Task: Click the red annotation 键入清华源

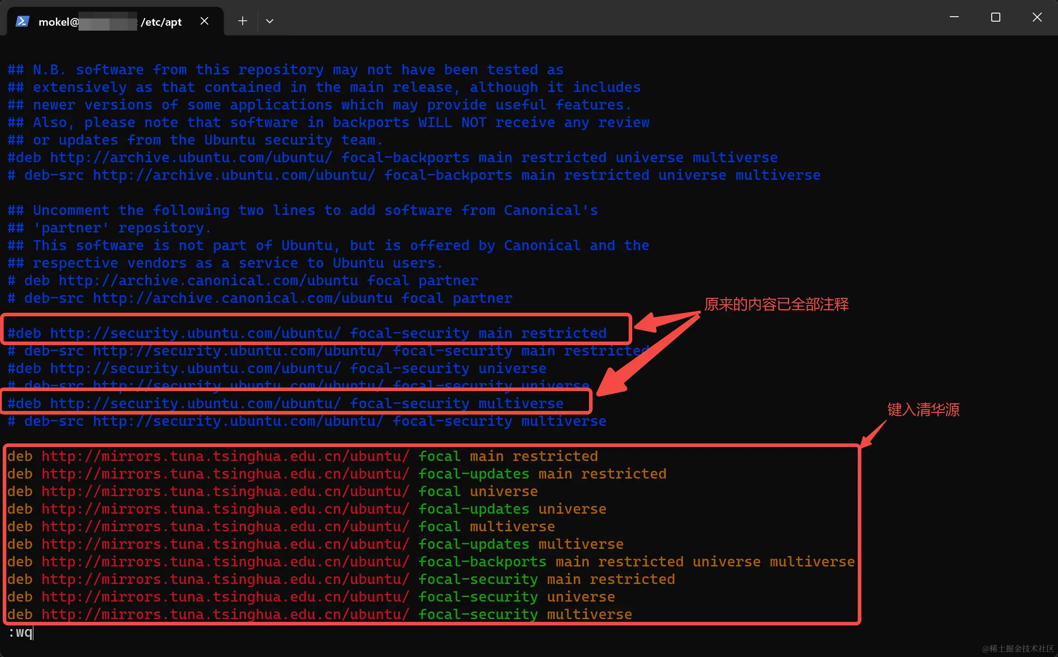Action: coord(923,410)
